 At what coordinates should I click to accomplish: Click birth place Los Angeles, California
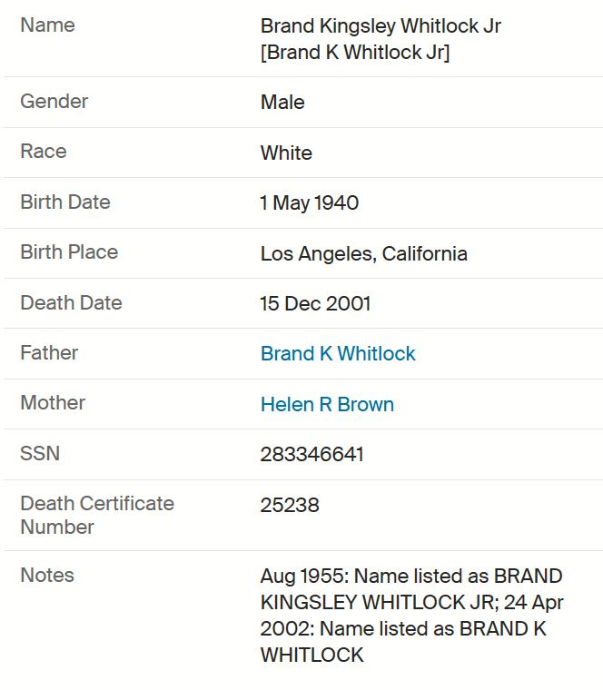(364, 254)
